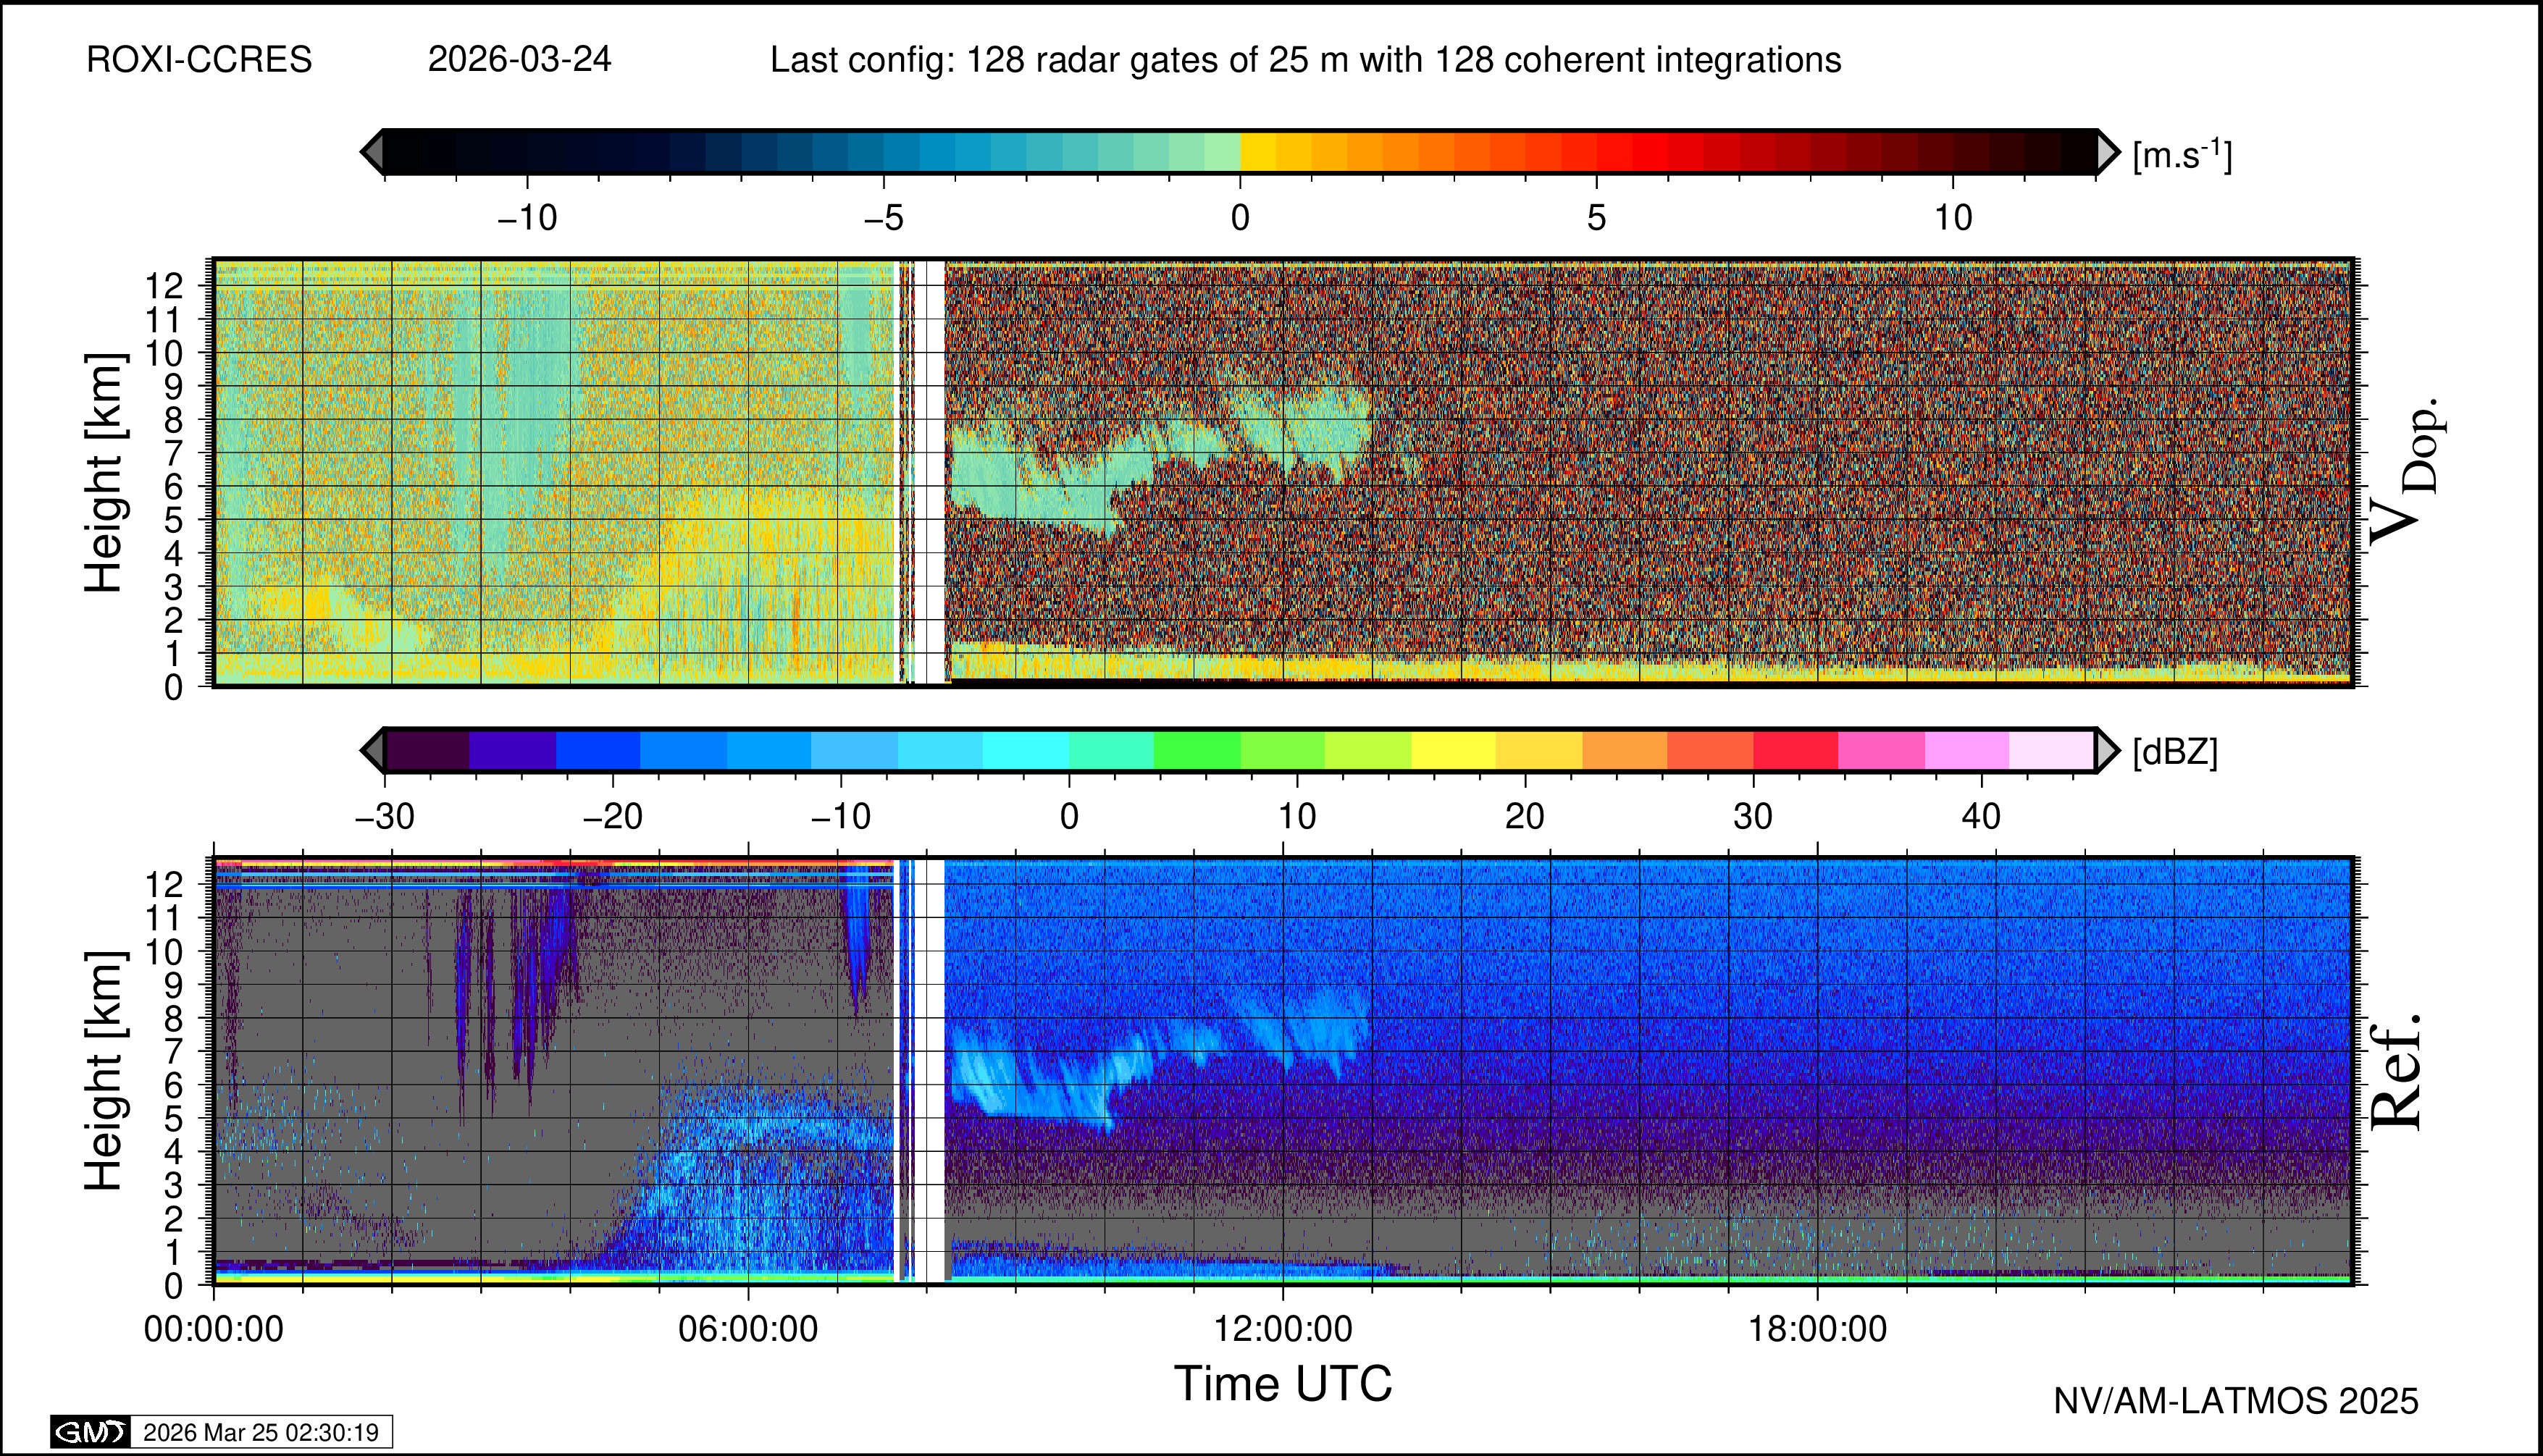Click the GMT logo icon
The image size is (2543, 1456).
(x=90, y=1432)
